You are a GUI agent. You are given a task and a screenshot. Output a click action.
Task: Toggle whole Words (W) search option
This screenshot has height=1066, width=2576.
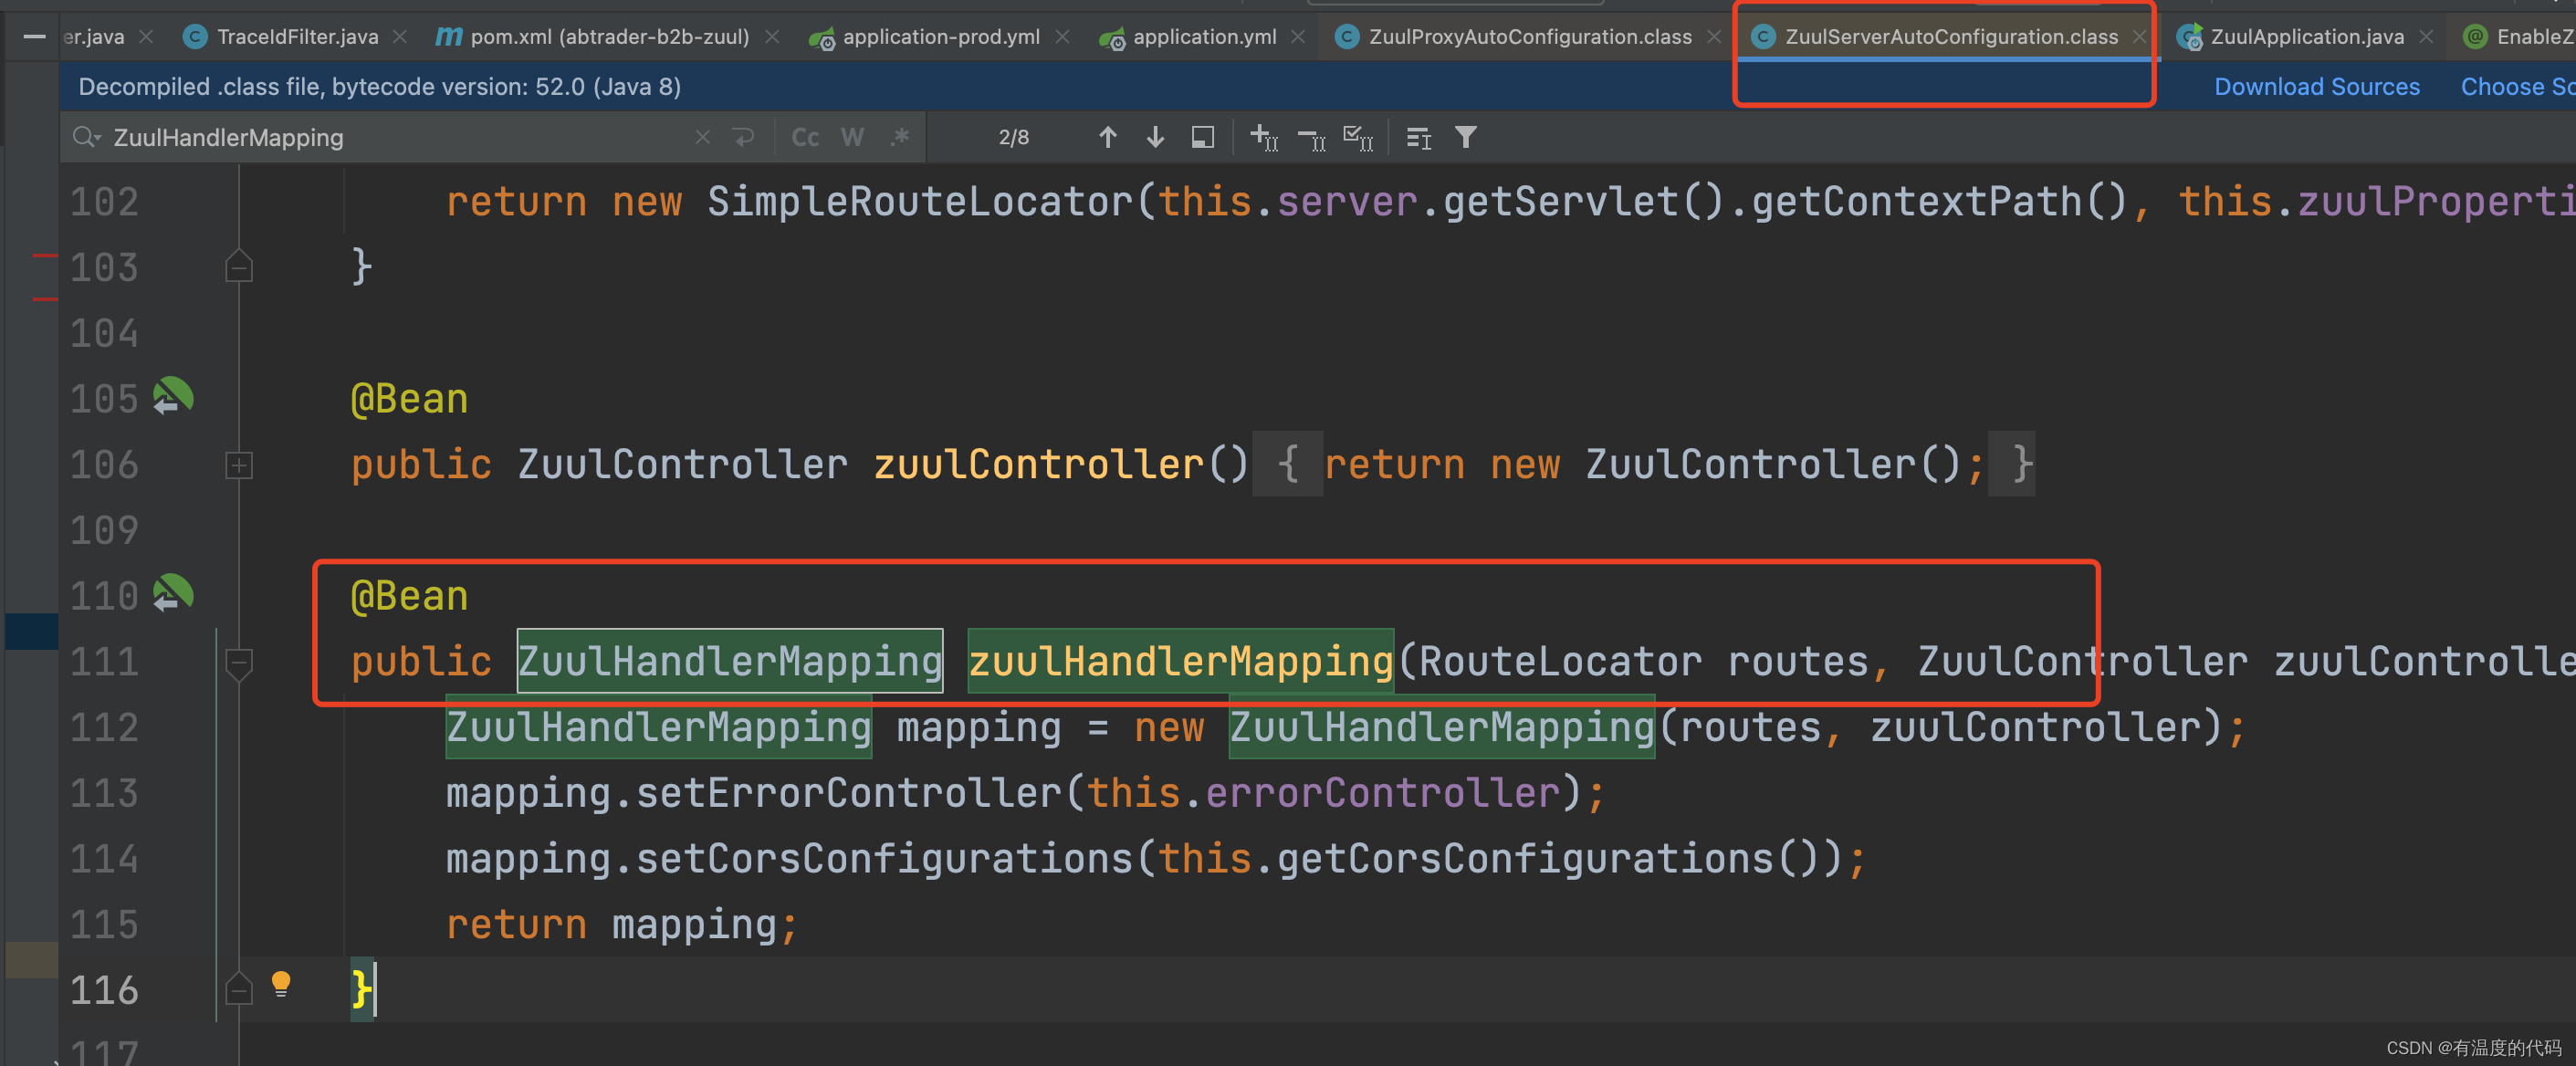(x=852, y=137)
